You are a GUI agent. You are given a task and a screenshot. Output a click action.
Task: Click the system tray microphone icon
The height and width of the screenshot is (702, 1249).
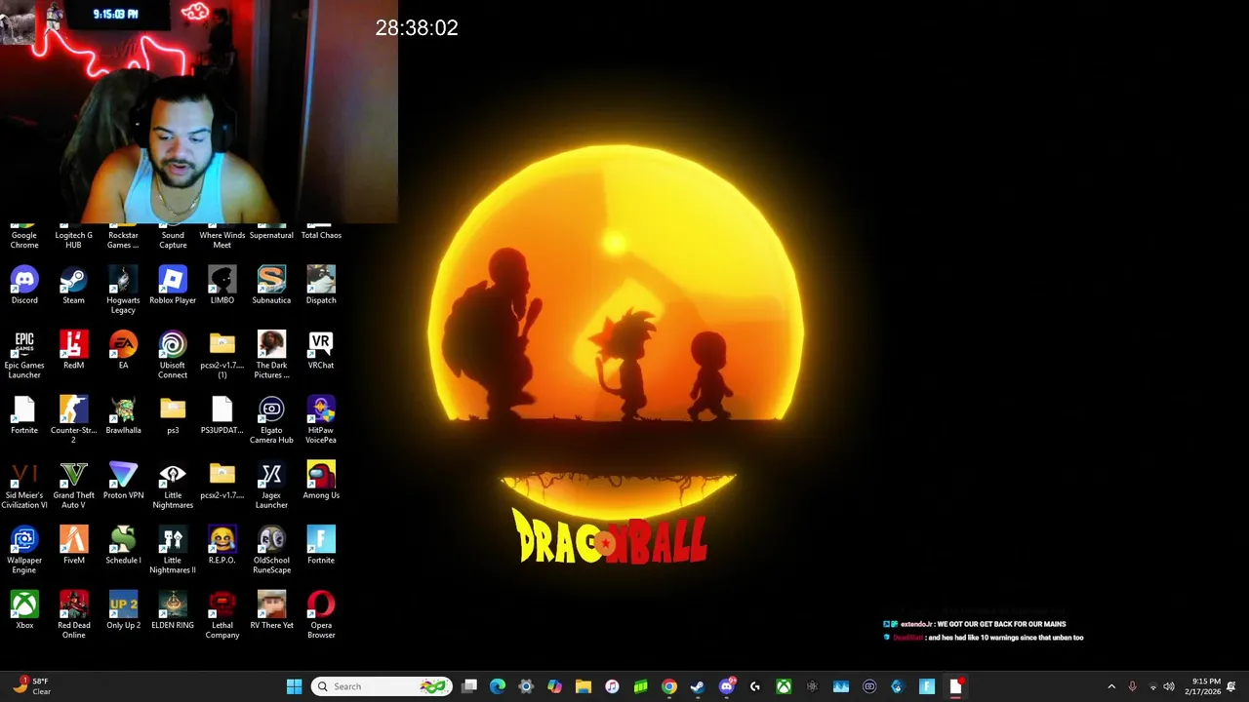point(1132,686)
